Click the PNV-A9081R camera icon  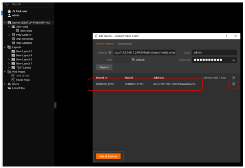pyautogui.click(x=13, y=35)
